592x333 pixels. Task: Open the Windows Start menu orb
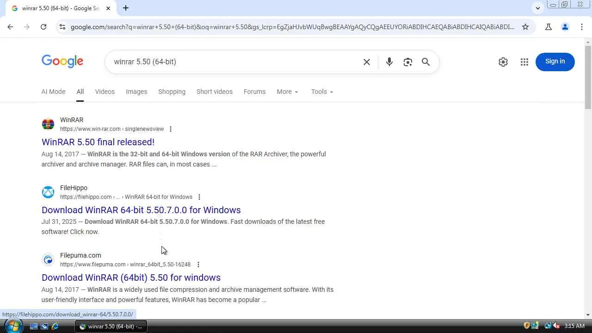point(12,326)
